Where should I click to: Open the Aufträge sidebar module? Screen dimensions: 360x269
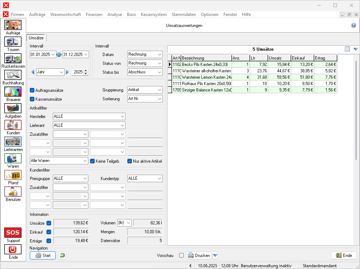pos(13,25)
